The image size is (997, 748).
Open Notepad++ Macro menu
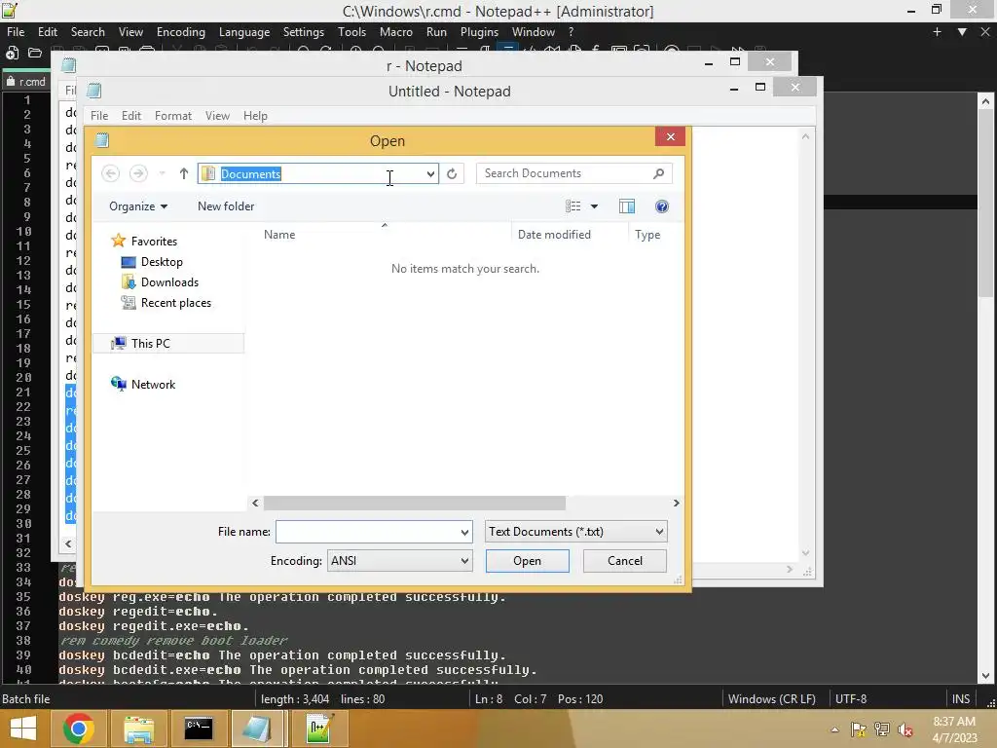click(395, 32)
